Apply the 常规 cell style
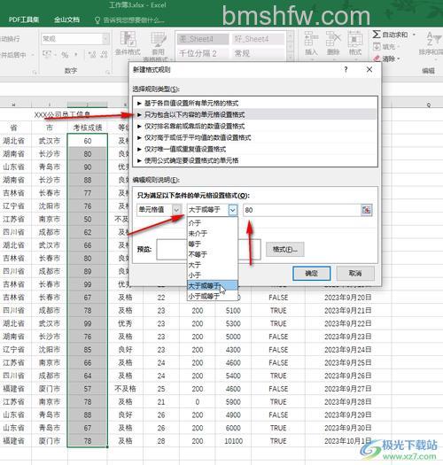Screen dimensions: 443x465 click(258, 53)
